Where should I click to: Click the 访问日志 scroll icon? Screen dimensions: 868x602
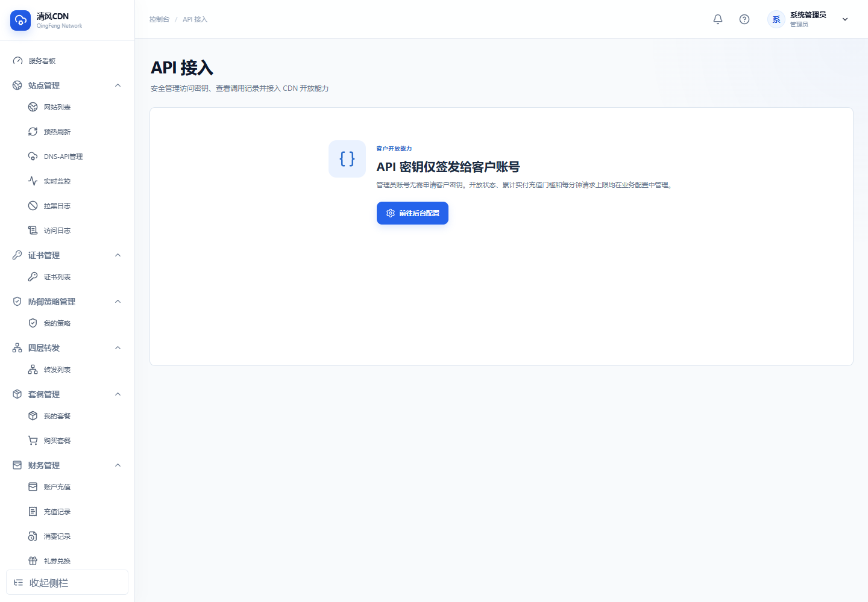(x=33, y=231)
